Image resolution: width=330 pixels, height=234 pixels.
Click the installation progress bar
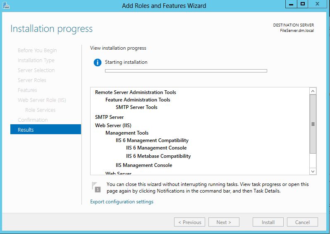[x=186, y=71]
